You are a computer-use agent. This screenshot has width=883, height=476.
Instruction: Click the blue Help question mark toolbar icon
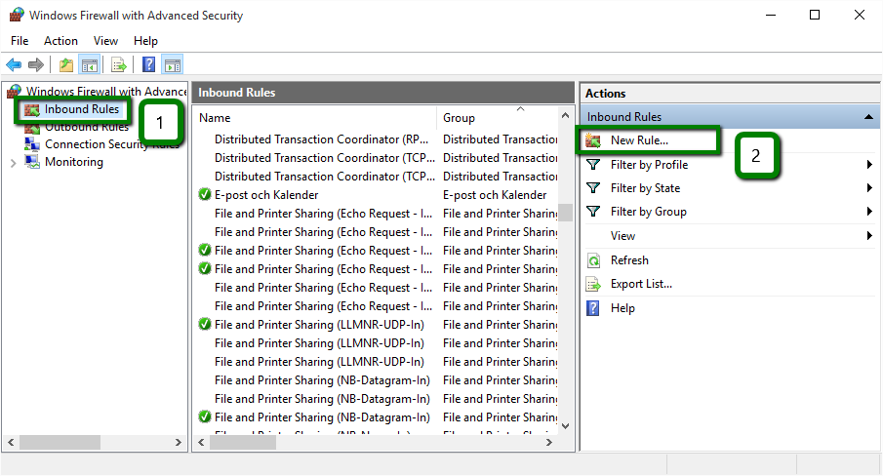coord(148,65)
